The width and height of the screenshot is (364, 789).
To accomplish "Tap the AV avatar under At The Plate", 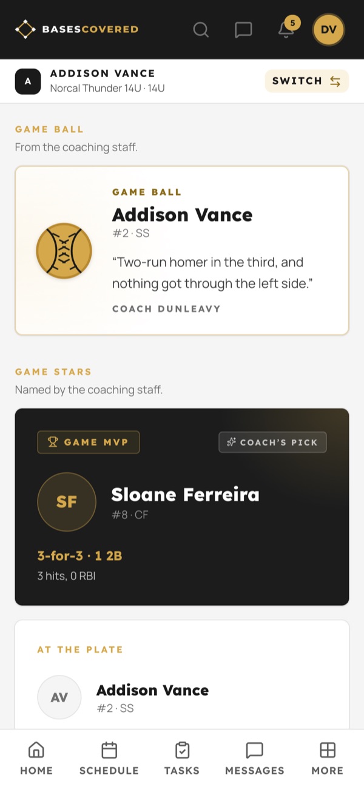I will [59, 697].
